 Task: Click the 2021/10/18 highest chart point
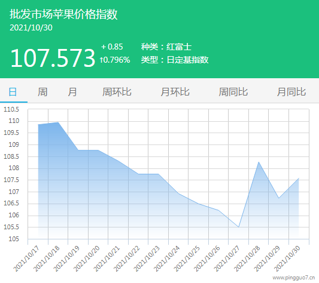click(x=58, y=122)
